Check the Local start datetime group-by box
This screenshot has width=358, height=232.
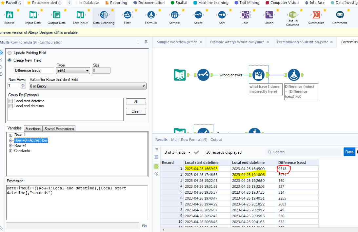[x=11, y=101]
